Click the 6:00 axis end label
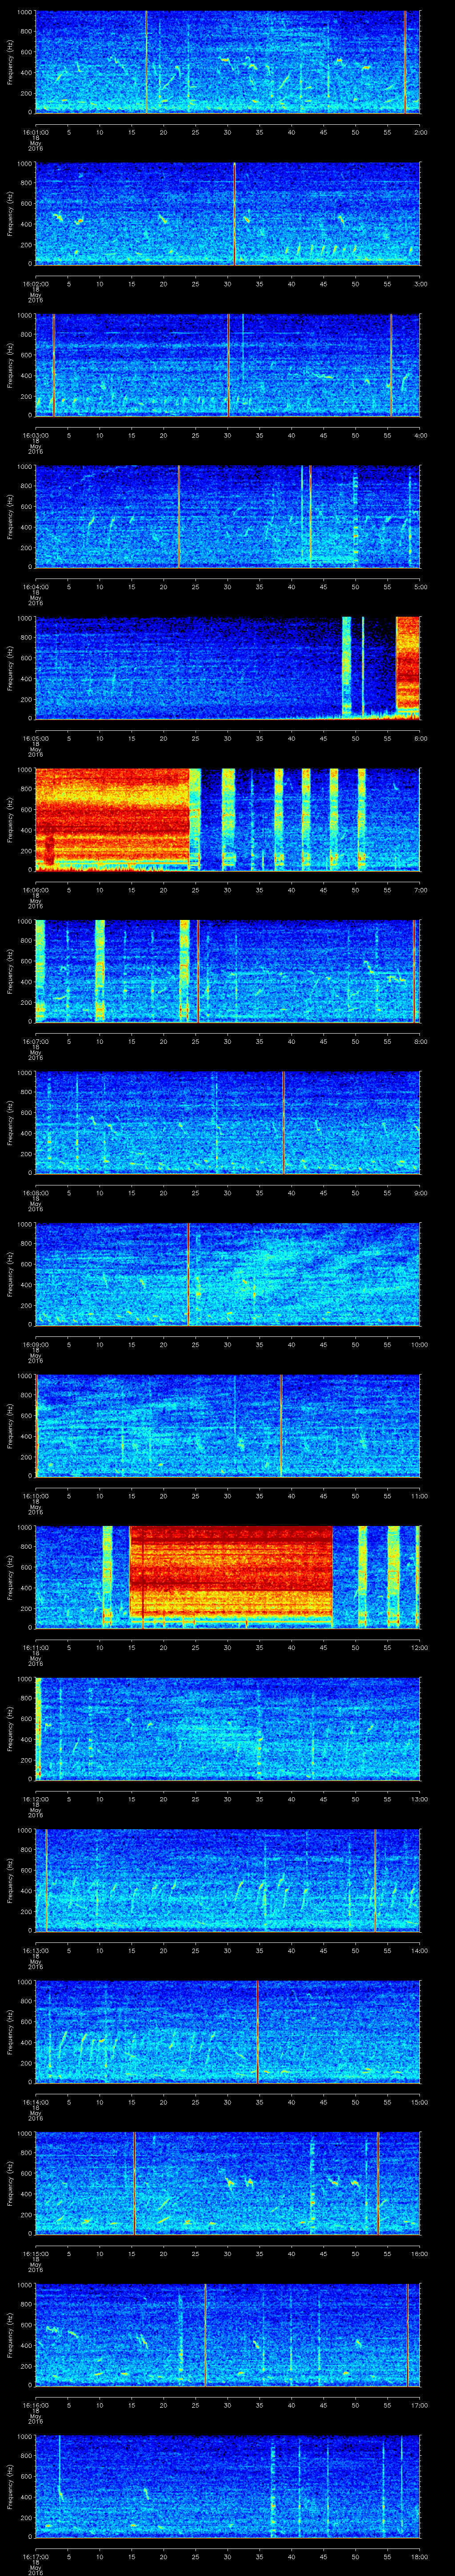The width and height of the screenshot is (455, 2576). pyautogui.click(x=420, y=738)
